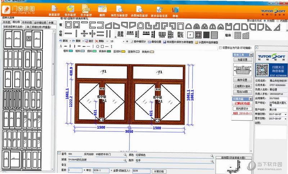Image resolution: width=288 pixels, height=174 pixels.
Task: Check 设置标注为只读 checkbox
Action: pos(220,48)
